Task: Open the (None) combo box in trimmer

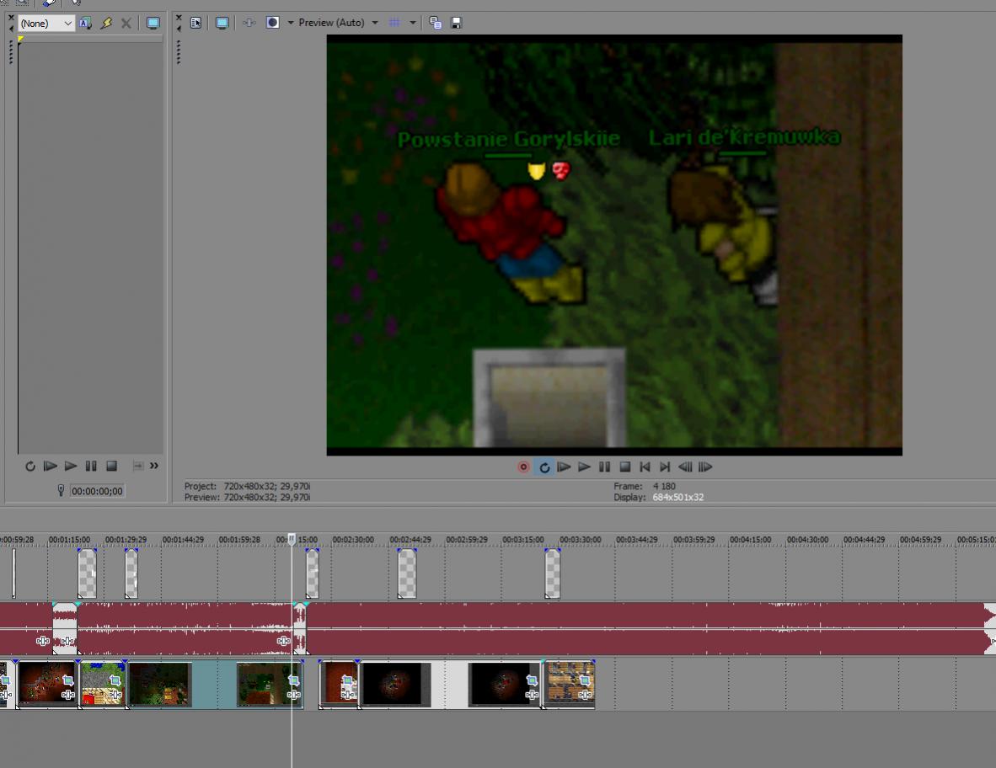Action: tap(46, 24)
